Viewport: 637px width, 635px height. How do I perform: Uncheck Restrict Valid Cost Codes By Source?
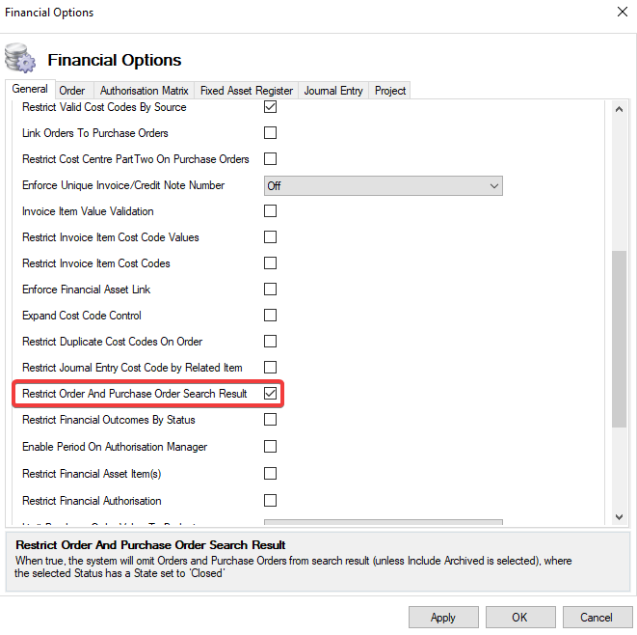271,107
